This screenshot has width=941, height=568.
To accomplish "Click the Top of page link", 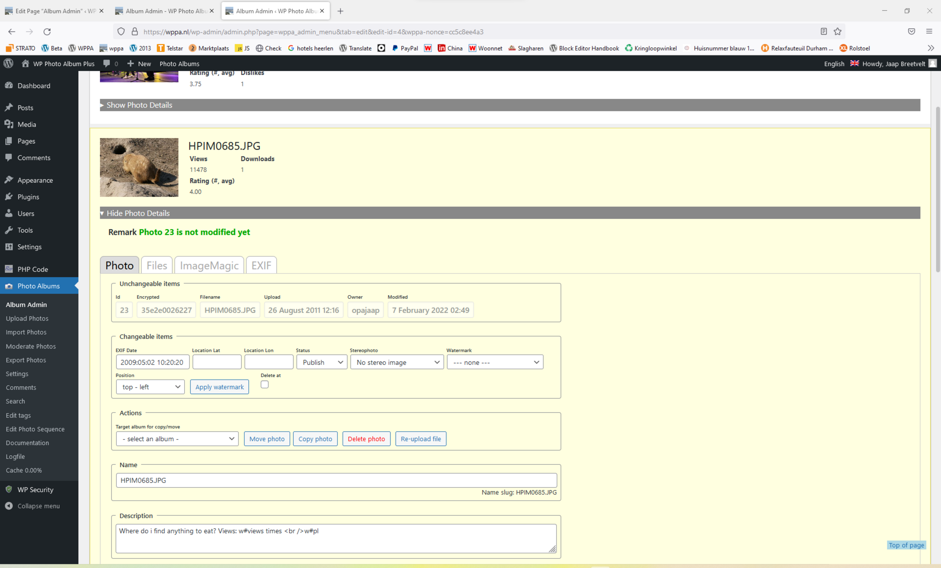I will pyautogui.click(x=906, y=545).
